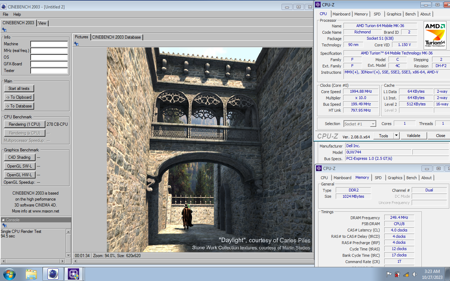Click the -> To Database button
450x281 pixels.
coord(19,106)
